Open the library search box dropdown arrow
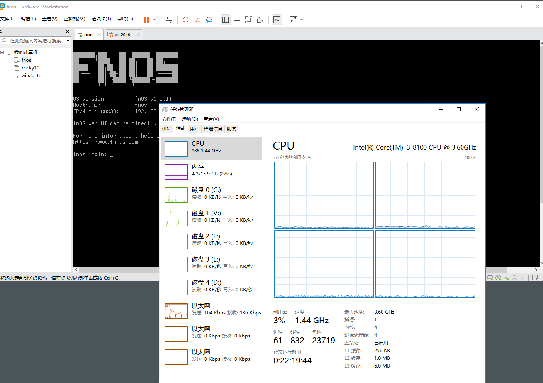This screenshot has width=543, height=383. [68, 40]
